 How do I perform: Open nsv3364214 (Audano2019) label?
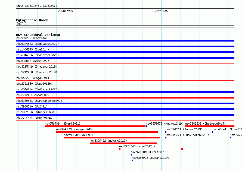pos(184,129)
